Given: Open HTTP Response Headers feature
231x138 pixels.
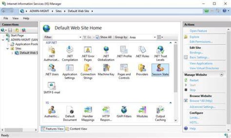Looking at the screenshot, I should pos(106,114).
